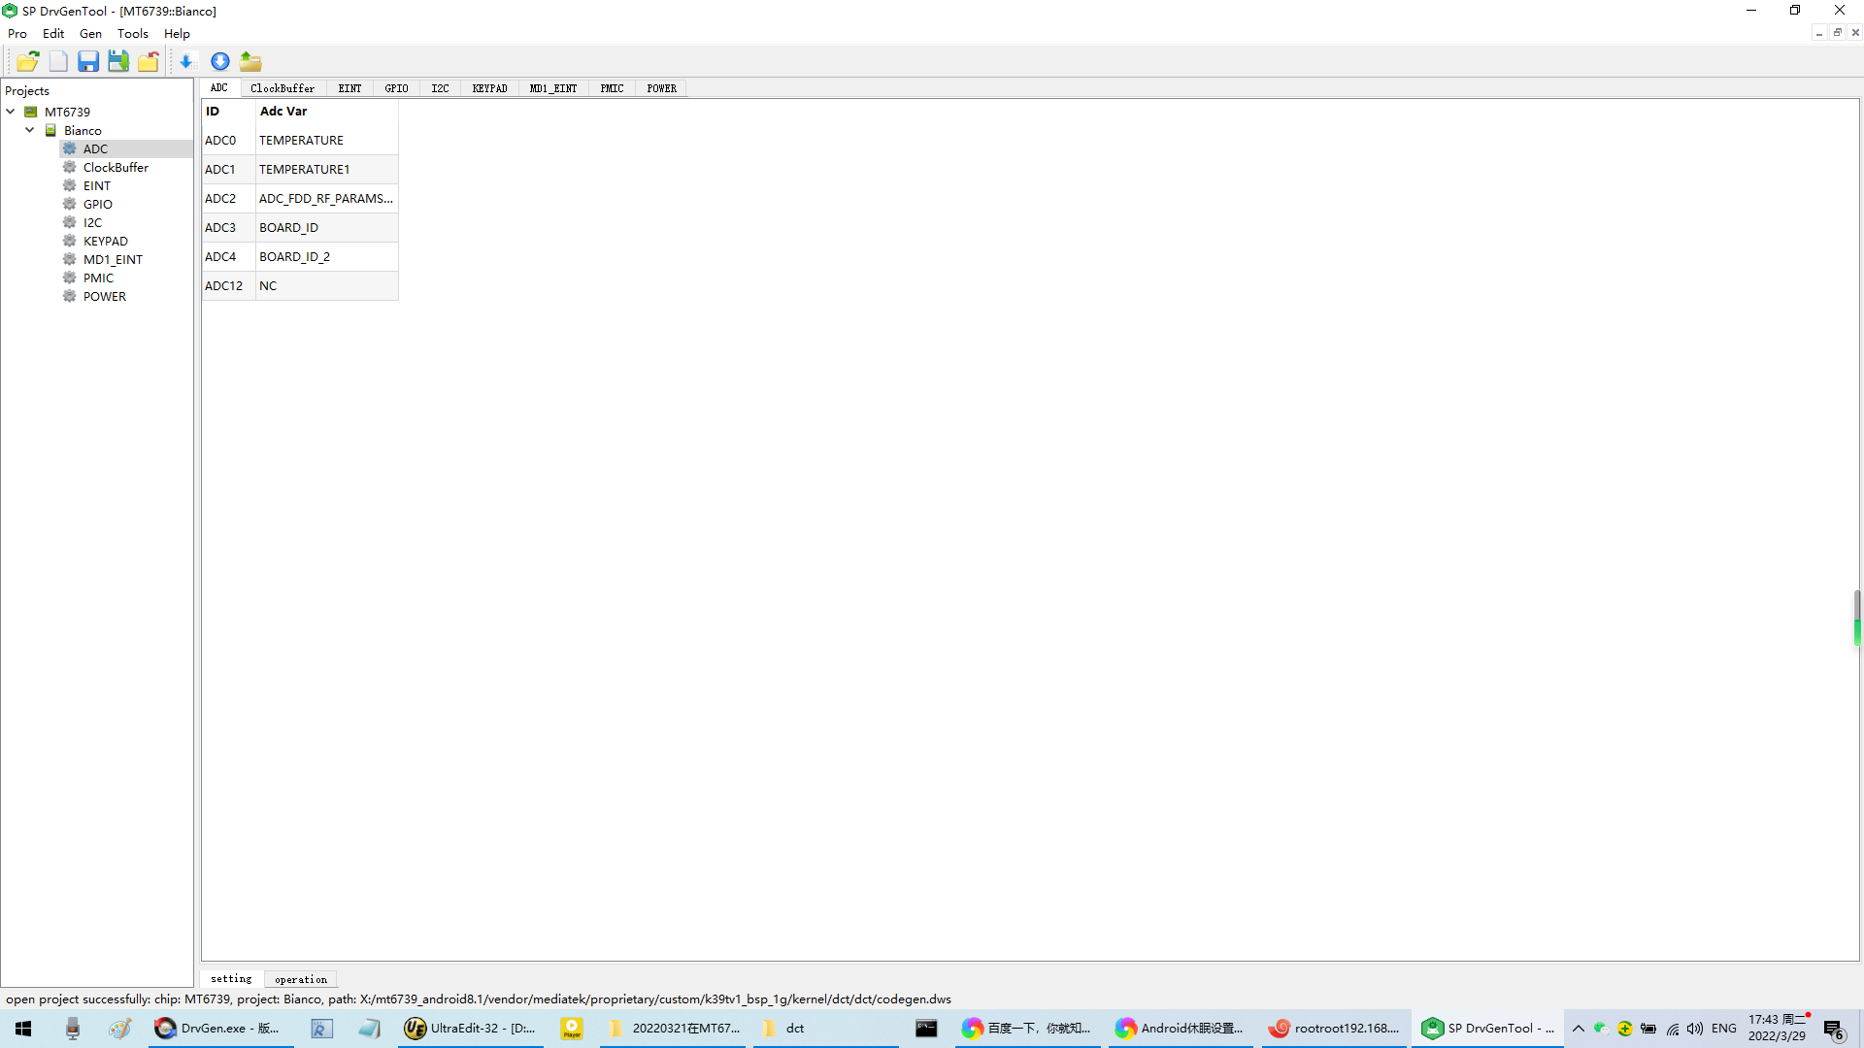The width and height of the screenshot is (1864, 1048).
Task: Collapse the MT6739 tree node
Action: 11,112
